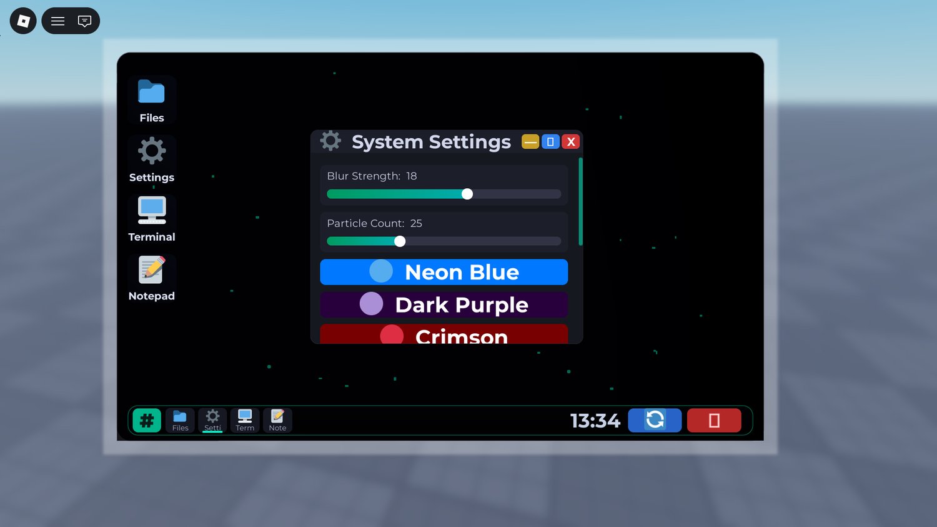Click the Particle Count: 25 label
The image size is (937, 527).
[374, 223]
